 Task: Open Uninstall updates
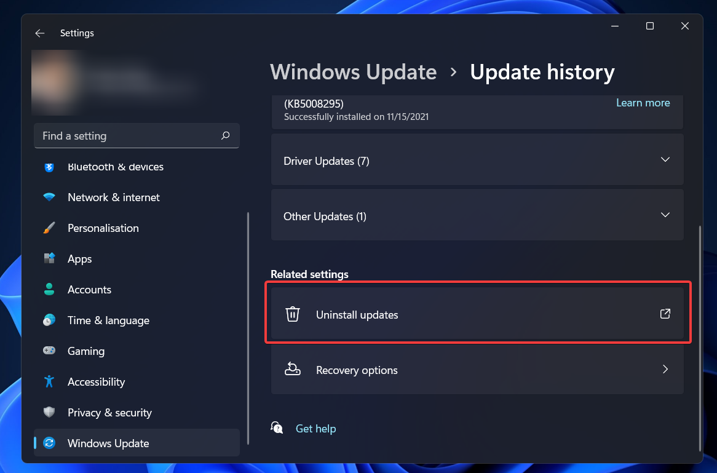coord(477,314)
